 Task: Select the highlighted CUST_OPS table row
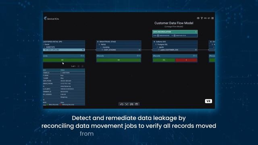coord(64,50)
